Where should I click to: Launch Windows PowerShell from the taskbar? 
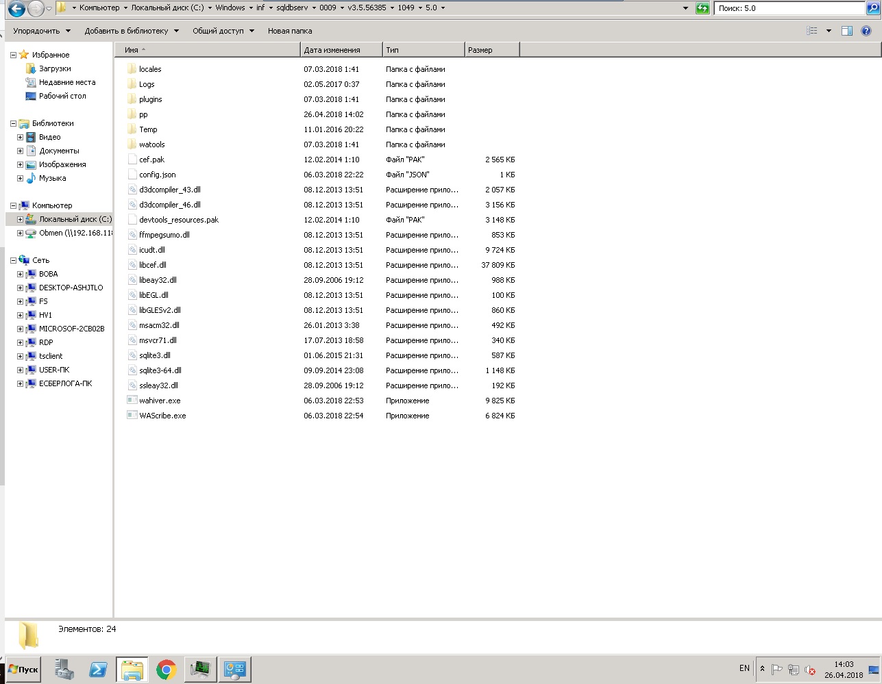[x=98, y=669]
